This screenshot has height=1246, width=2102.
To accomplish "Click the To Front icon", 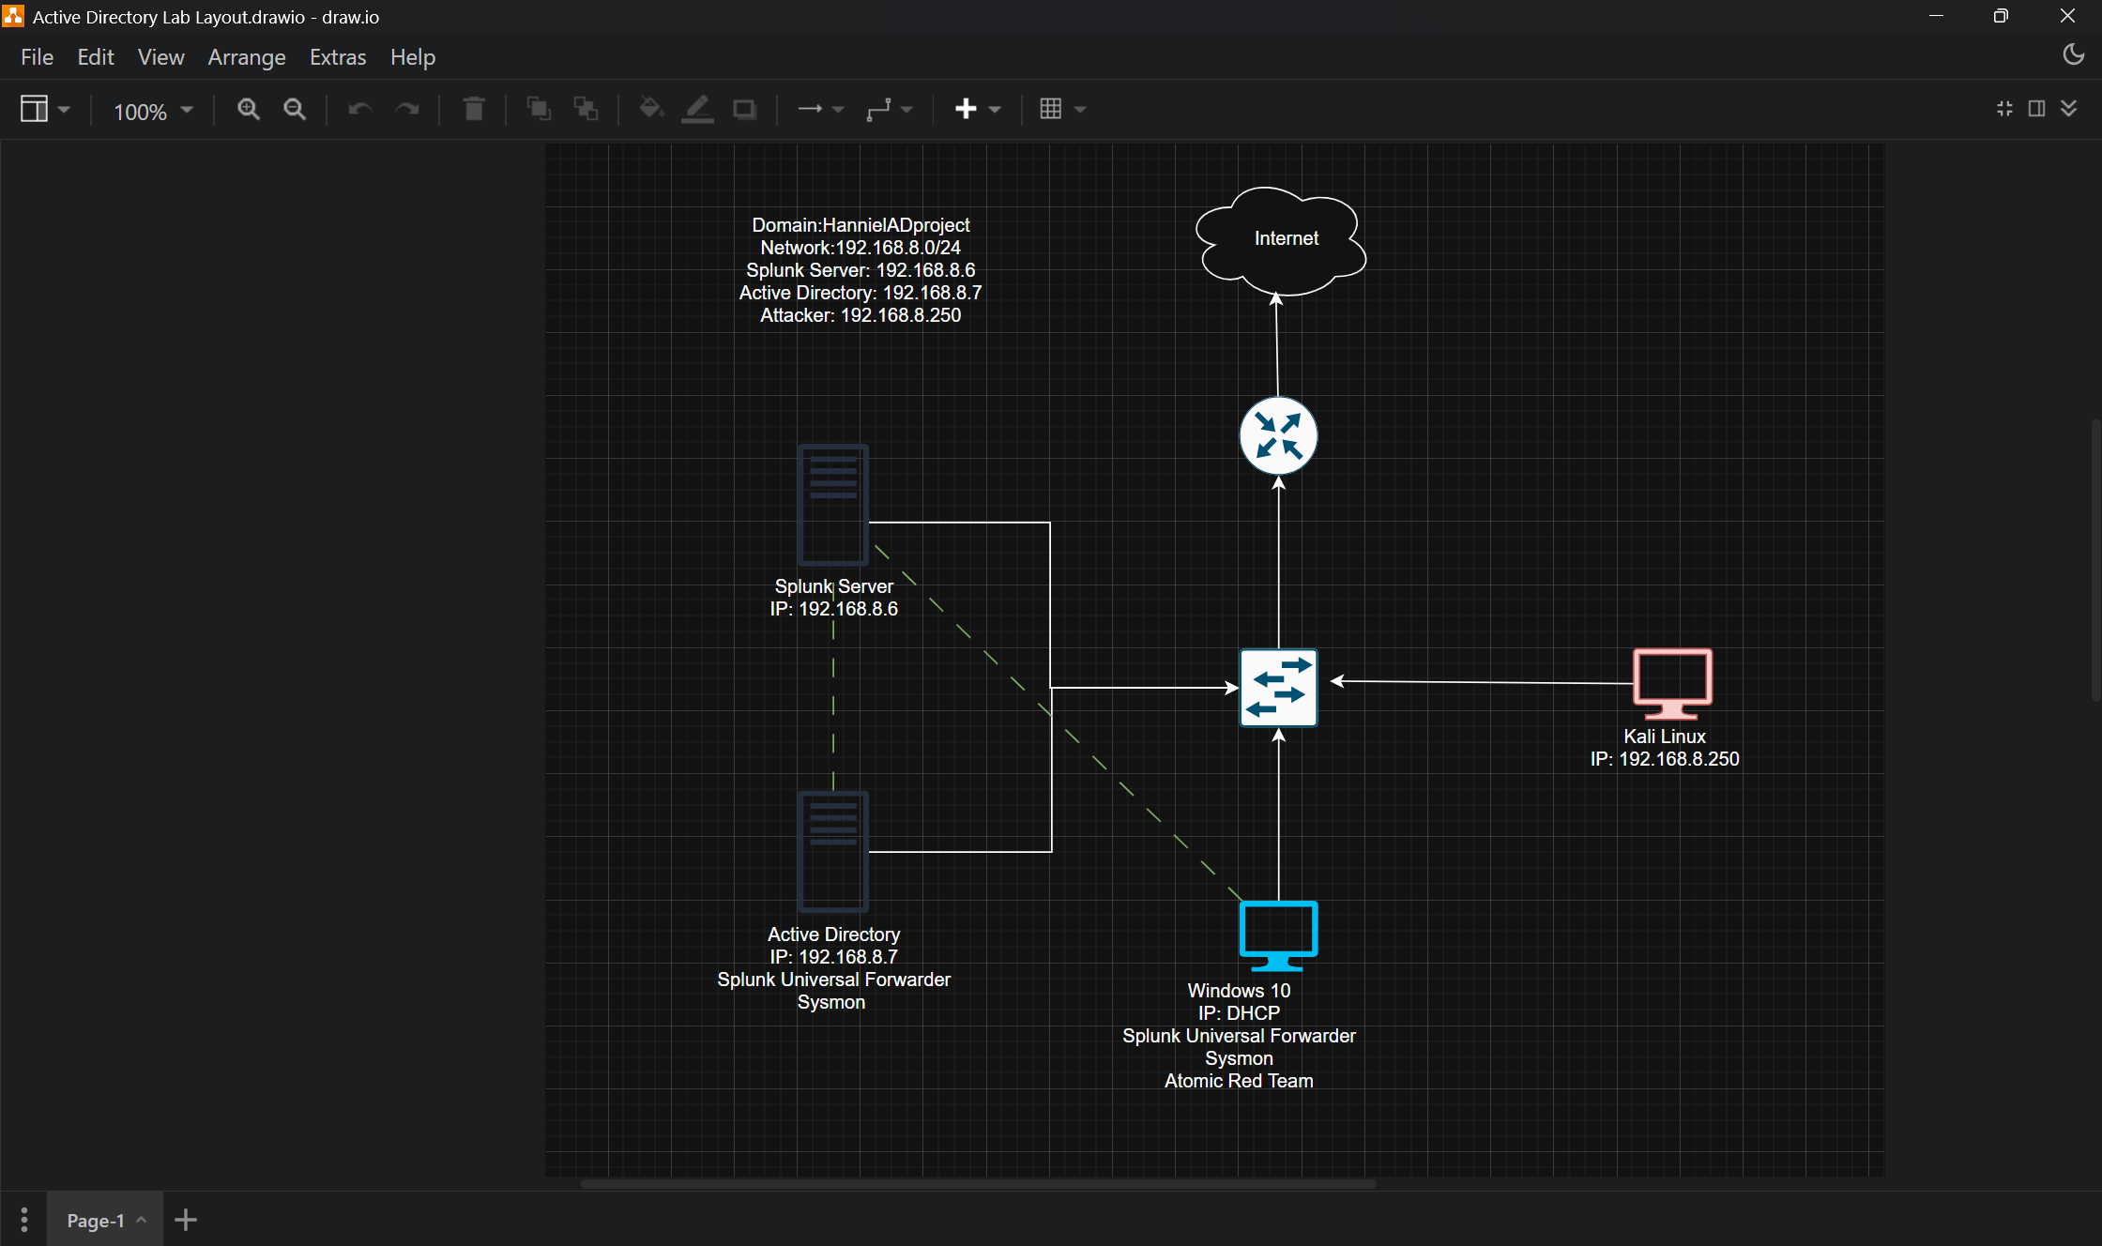I will [x=539, y=110].
